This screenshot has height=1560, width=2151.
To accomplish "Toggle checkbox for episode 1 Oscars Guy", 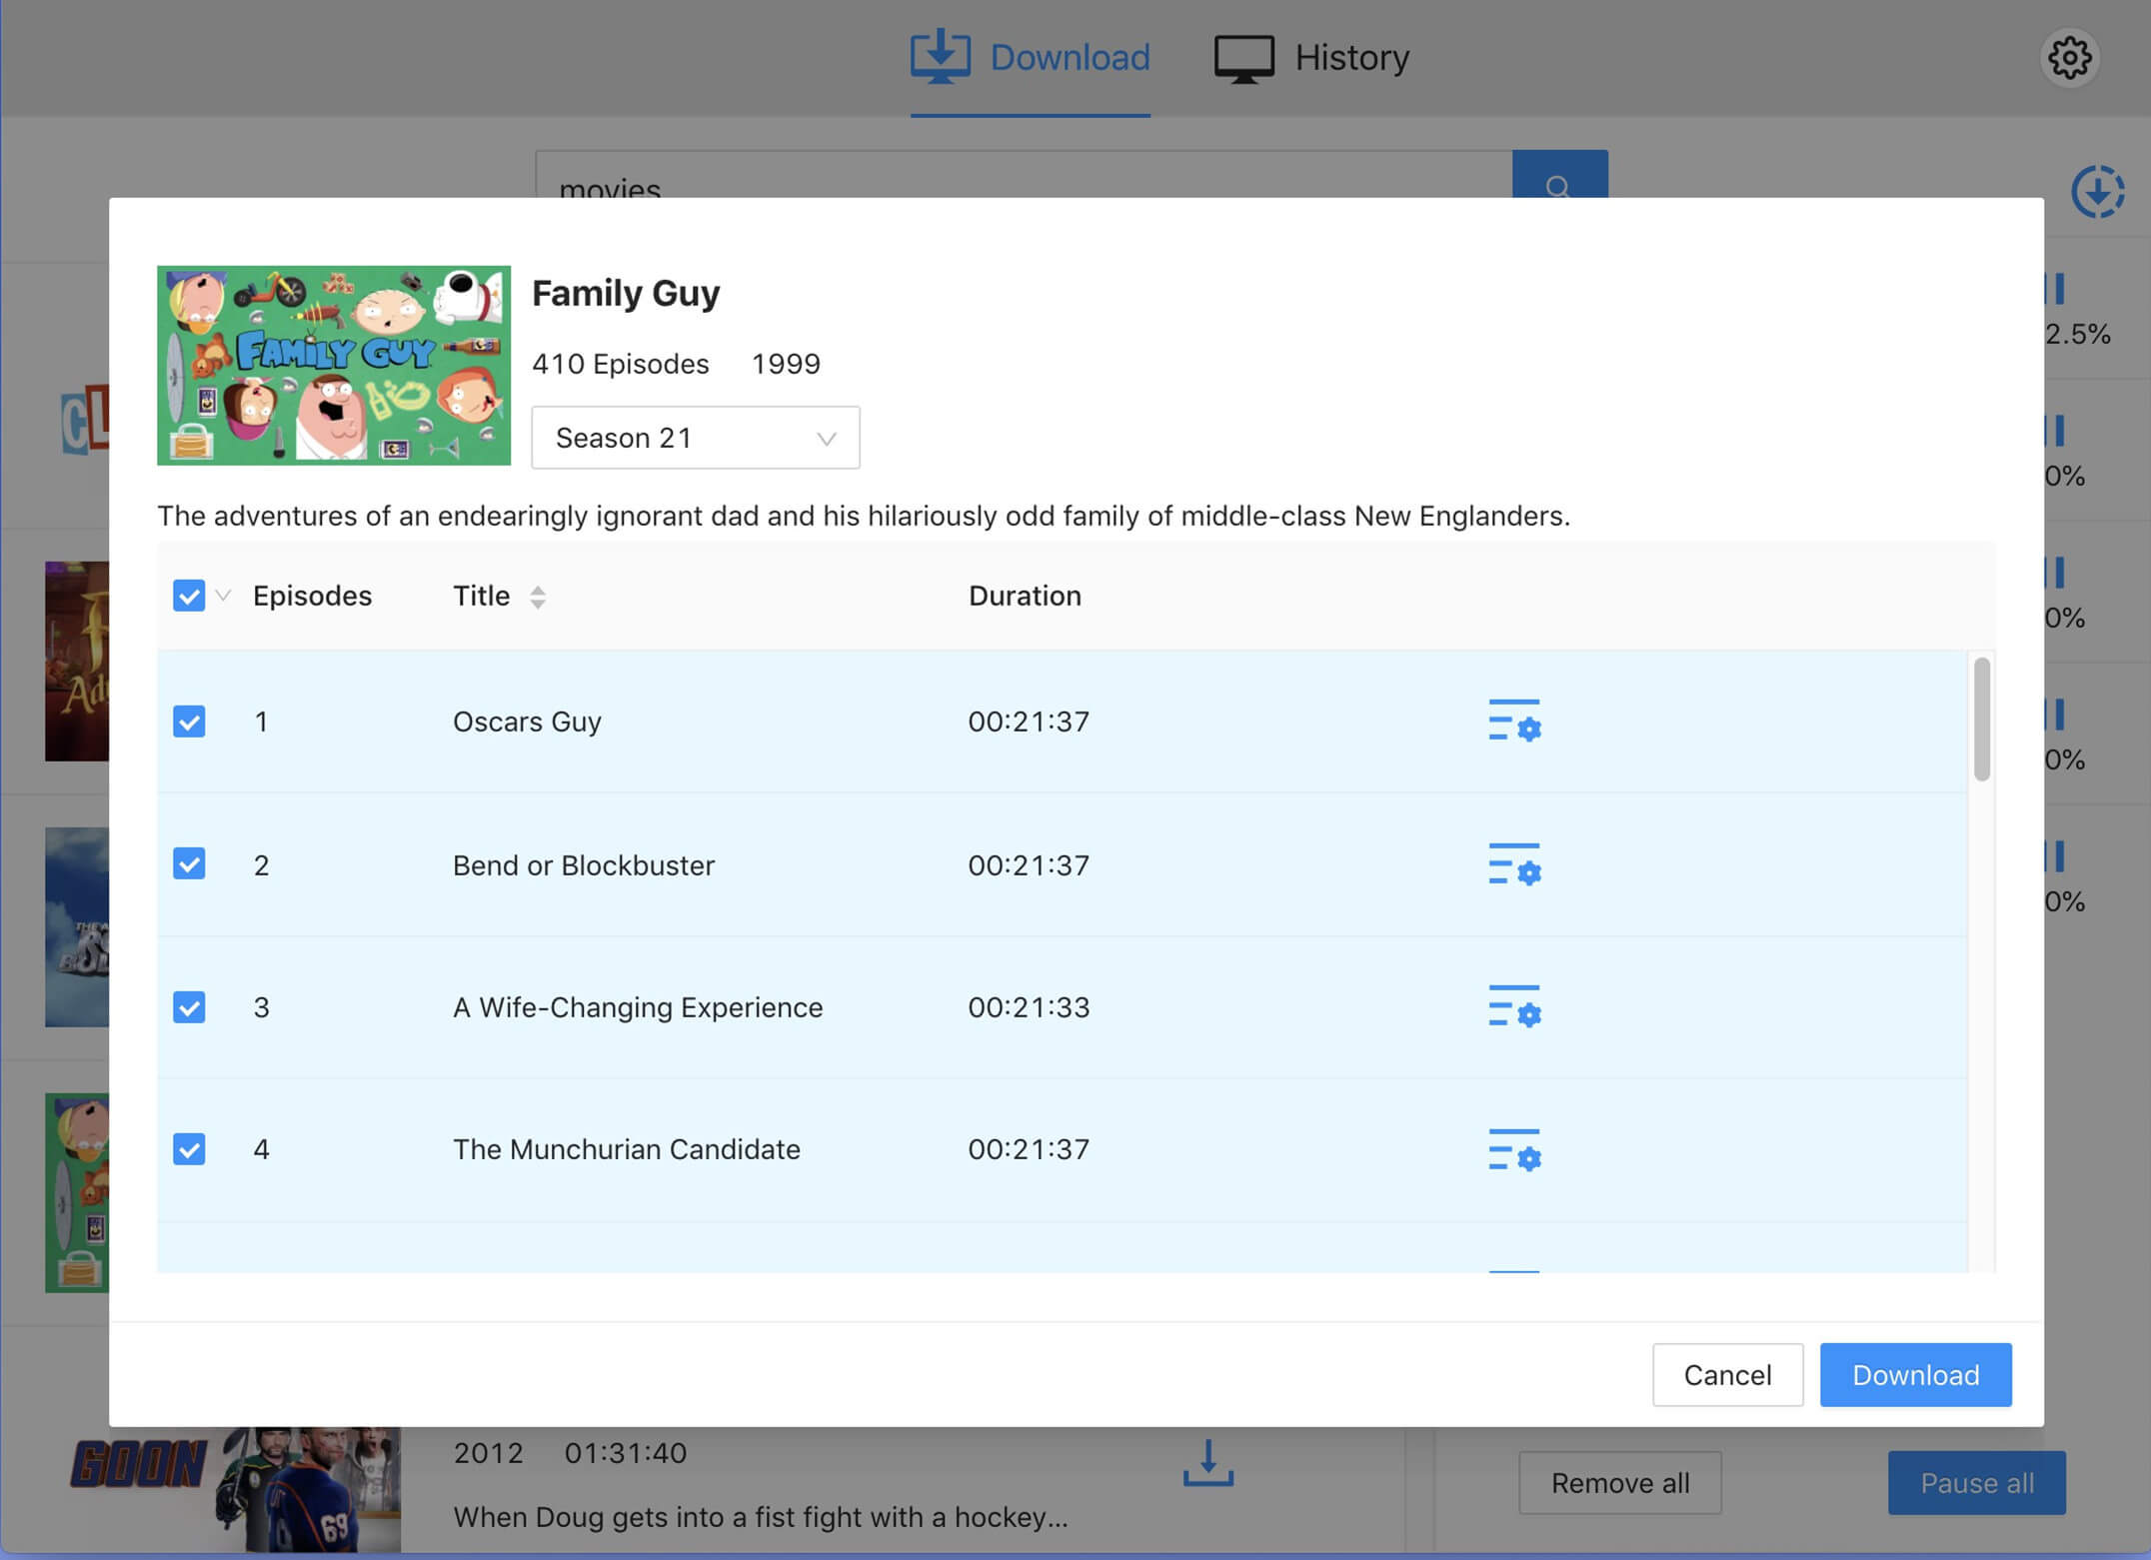I will (x=189, y=720).
